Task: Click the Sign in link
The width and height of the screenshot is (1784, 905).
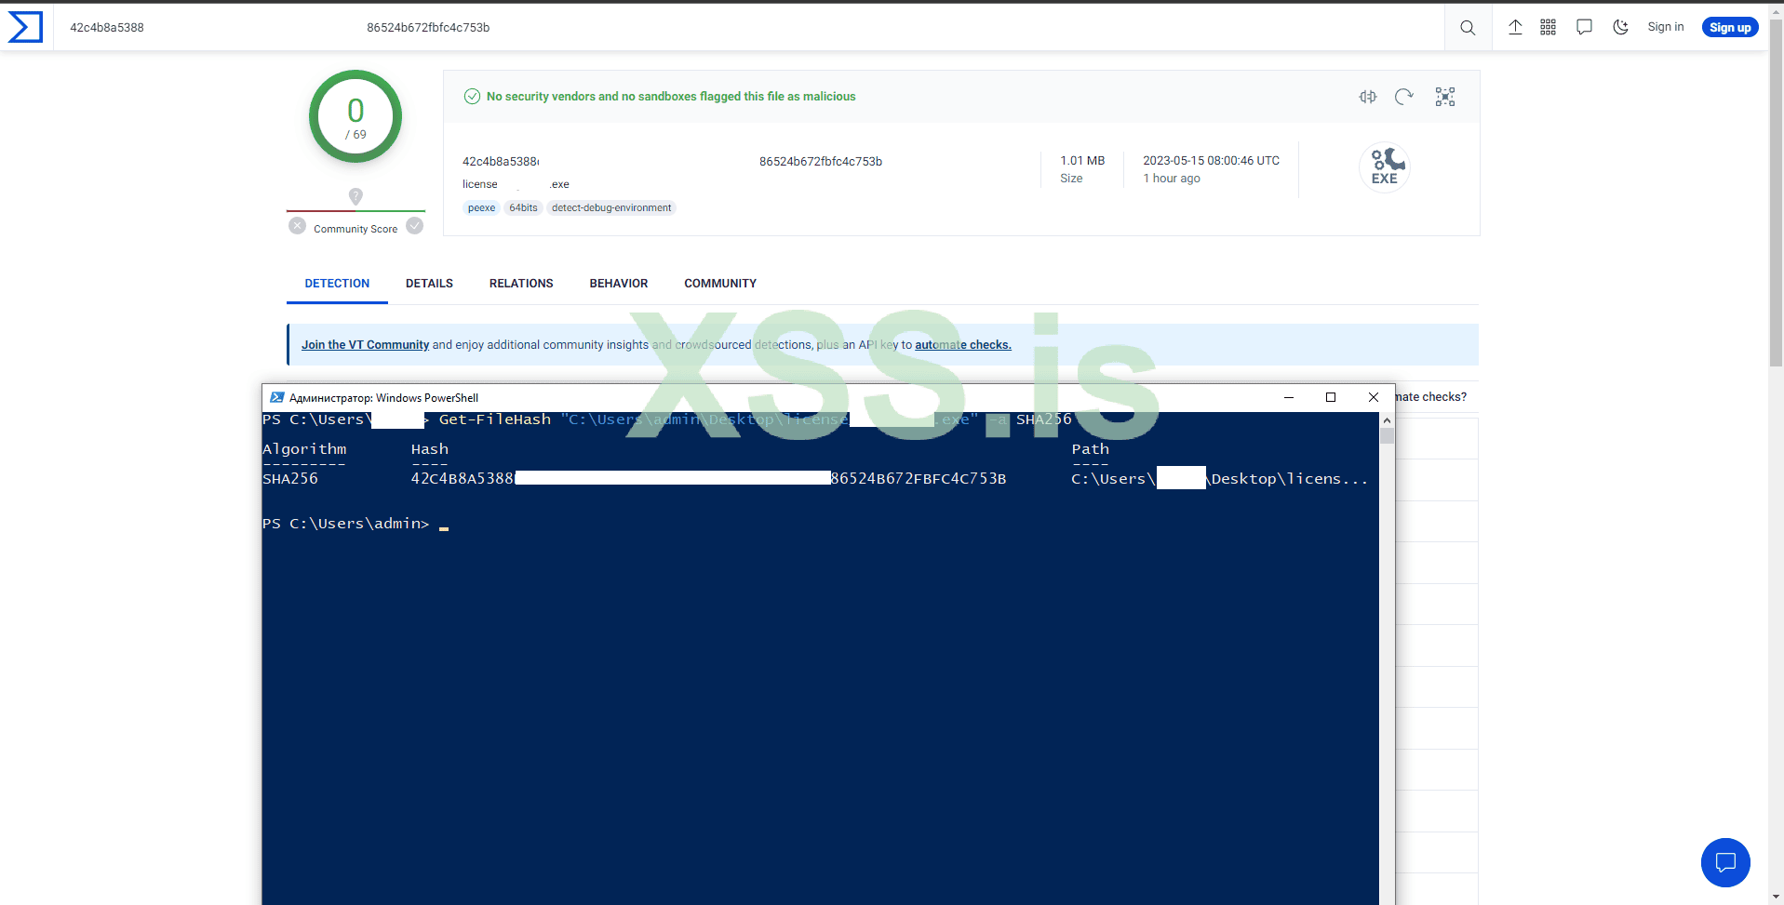Action: (1665, 27)
